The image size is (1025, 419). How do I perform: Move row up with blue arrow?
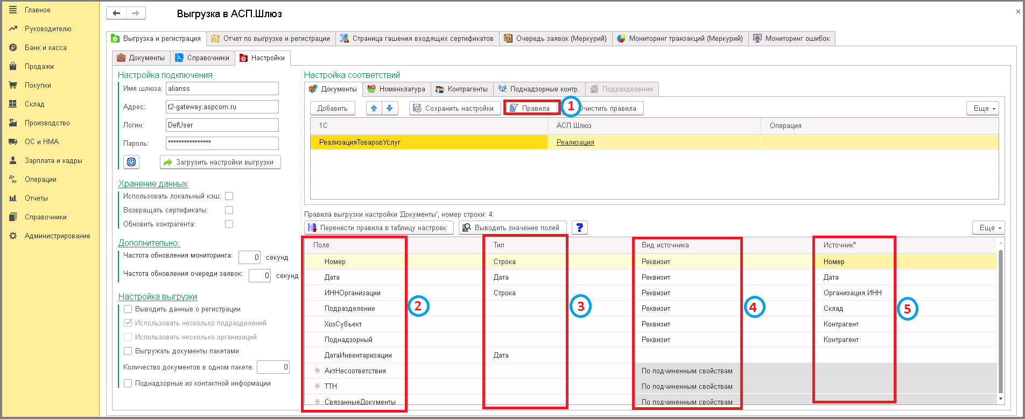(374, 108)
